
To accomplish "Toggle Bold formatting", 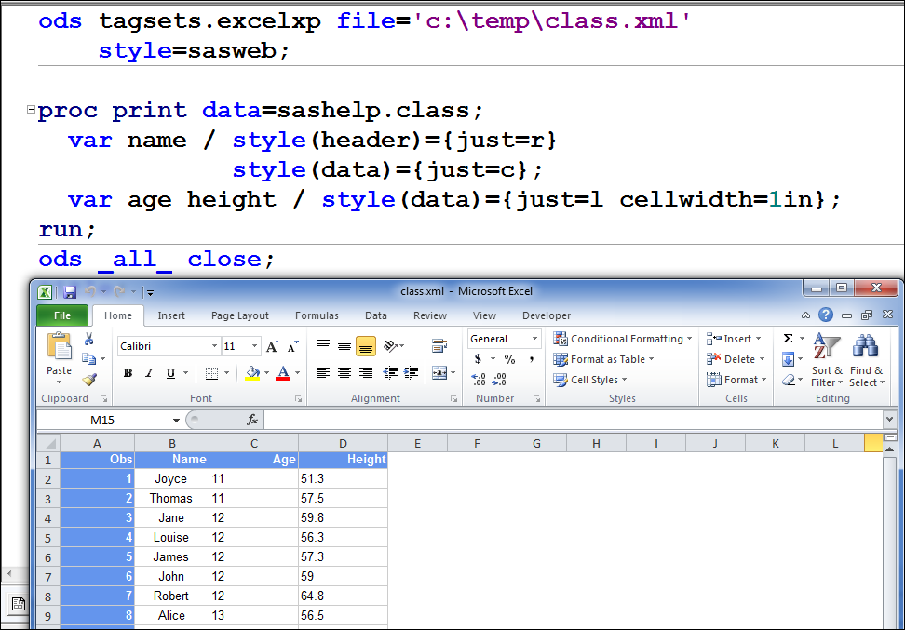I will (x=128, y=373).
